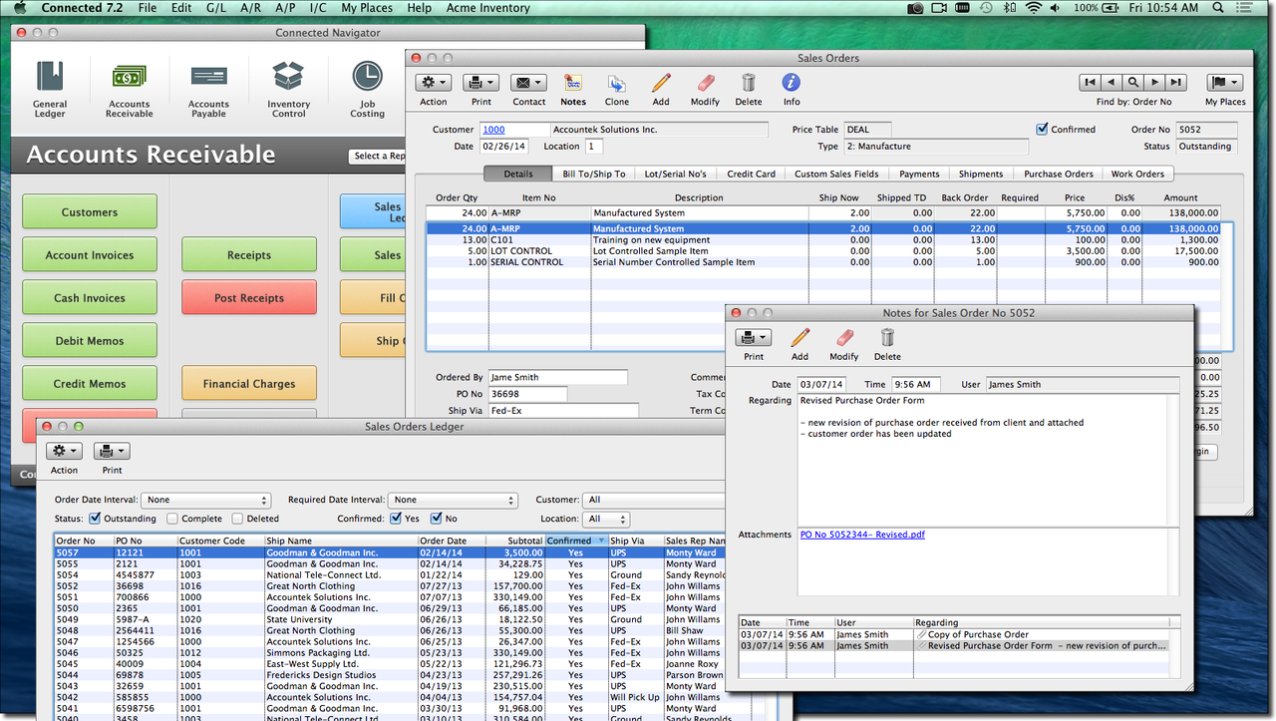The image size is (1276, 721).
Task: Expand the Required Date Interval dropdown
Action: coord(454,500)
